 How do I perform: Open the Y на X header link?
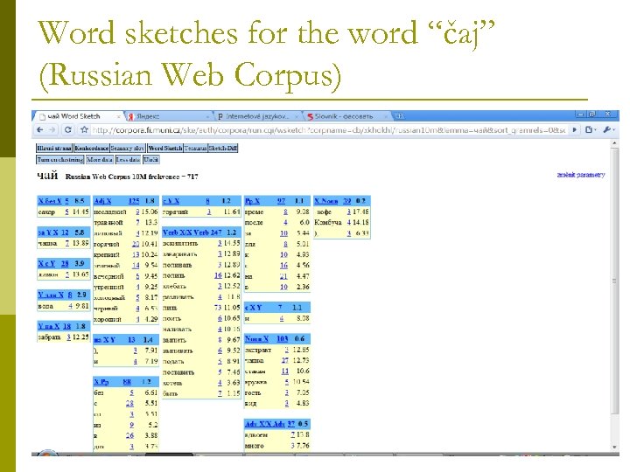[49, 326]
